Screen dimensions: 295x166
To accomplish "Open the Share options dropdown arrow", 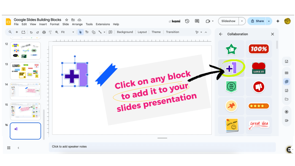I will [269, 21].
